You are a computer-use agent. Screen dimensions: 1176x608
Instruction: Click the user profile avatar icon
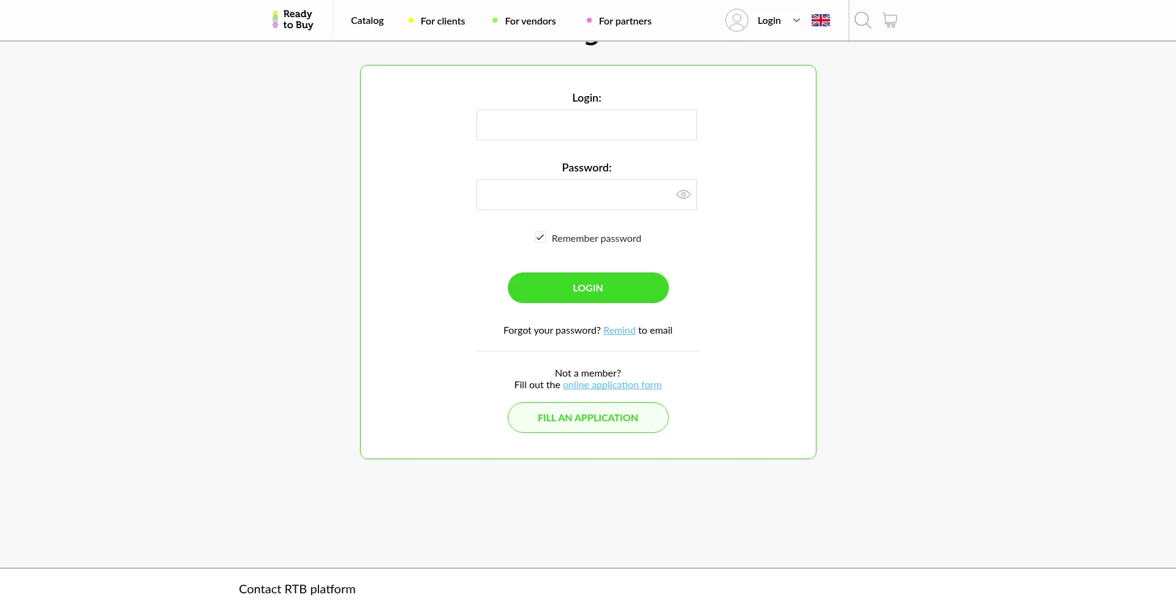pos(736,20)
